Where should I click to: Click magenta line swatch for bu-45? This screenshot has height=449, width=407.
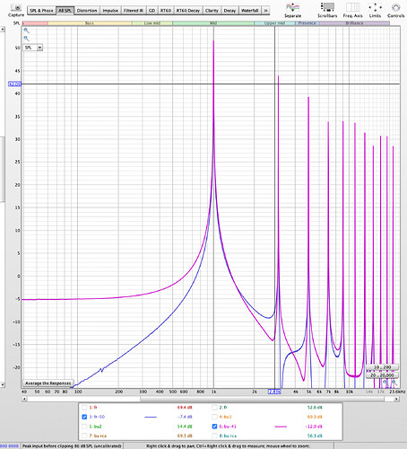point(281,427)
